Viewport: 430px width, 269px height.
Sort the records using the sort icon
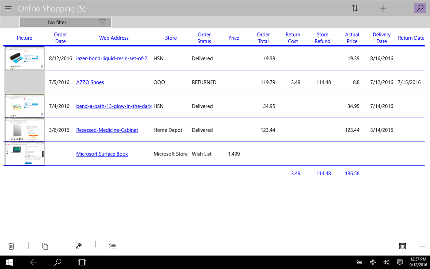tap(355, 8)
